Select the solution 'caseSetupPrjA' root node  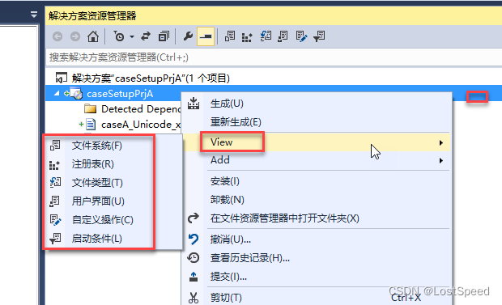[151, 78]
